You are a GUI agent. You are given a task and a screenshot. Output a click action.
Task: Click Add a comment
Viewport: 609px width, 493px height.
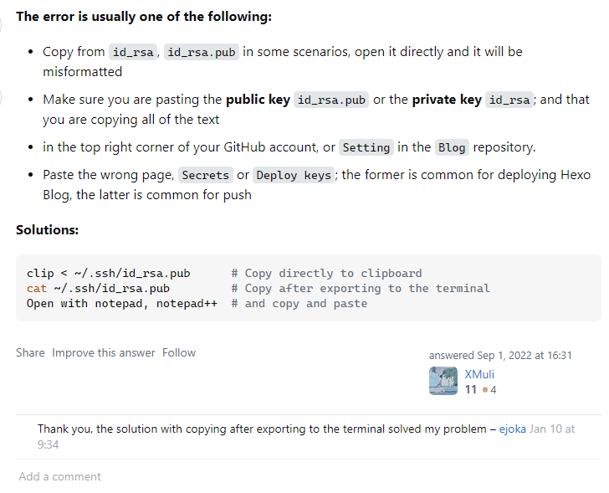[59, 476]
